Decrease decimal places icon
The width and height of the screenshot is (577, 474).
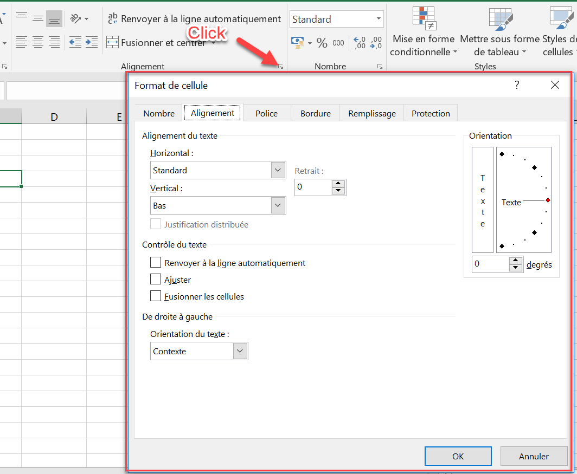pos(376,43)
